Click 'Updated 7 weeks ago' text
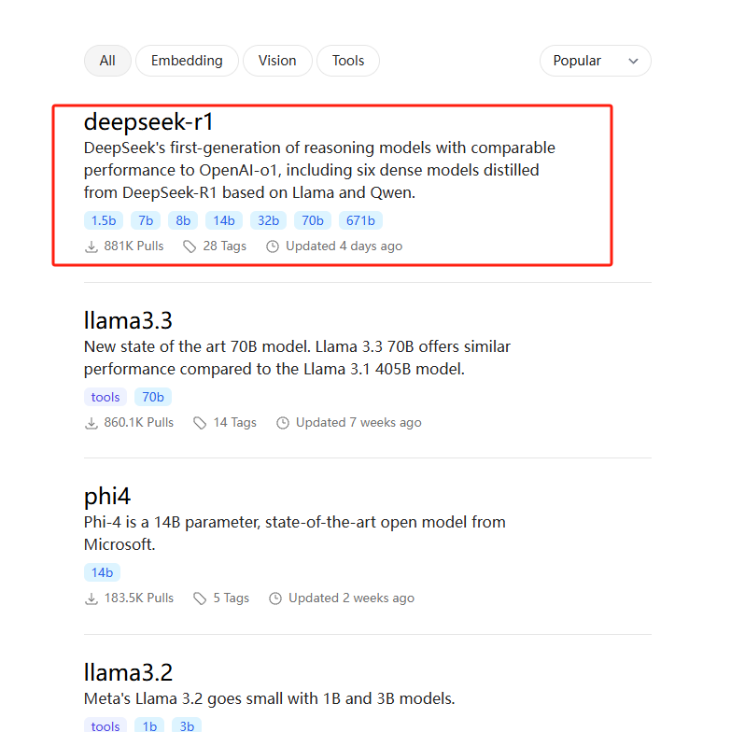This screenshot has height=732, width=745. coord(358,423)
